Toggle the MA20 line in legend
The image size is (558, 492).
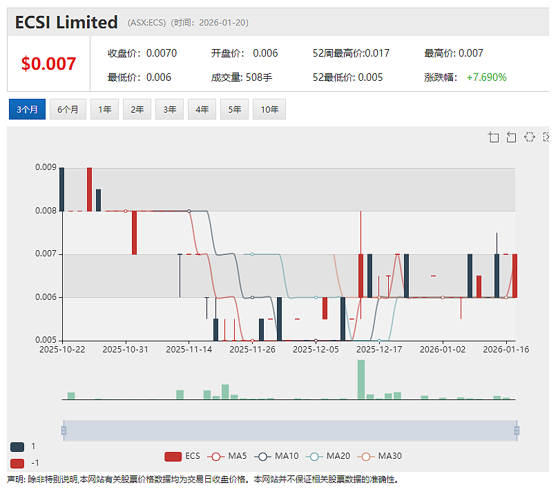[328, 456]
